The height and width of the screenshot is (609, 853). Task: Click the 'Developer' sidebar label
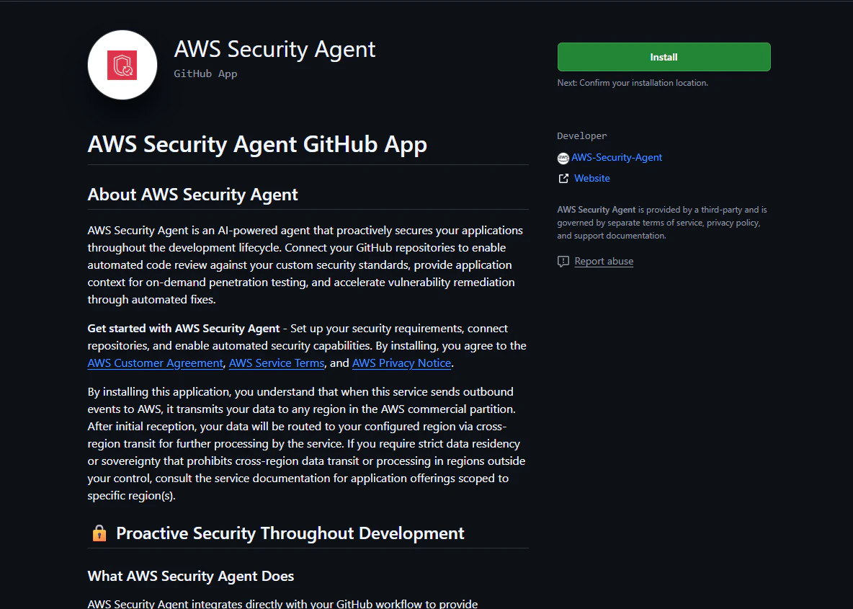pyautogui.click(x=582, y=135)
